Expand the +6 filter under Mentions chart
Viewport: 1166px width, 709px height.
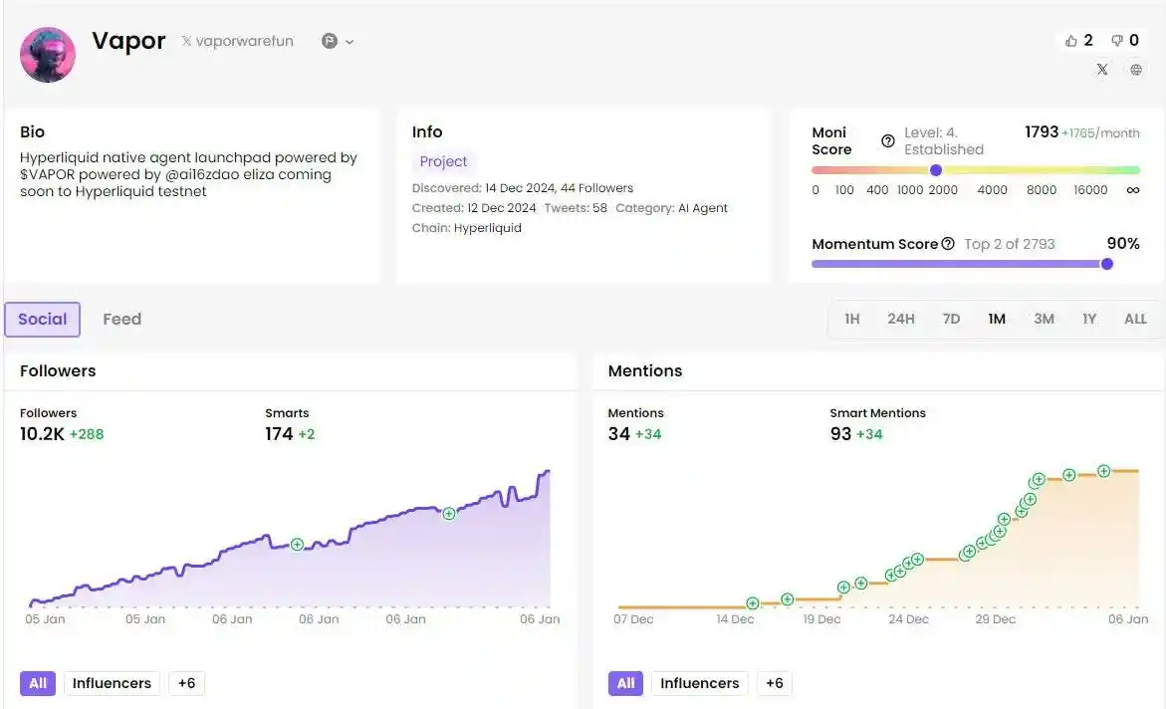coord(775,683)
